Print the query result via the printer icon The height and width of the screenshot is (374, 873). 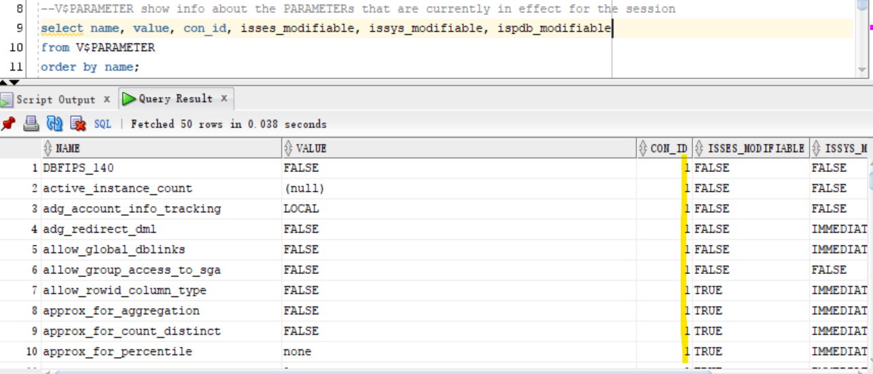(x=31, y=124)
